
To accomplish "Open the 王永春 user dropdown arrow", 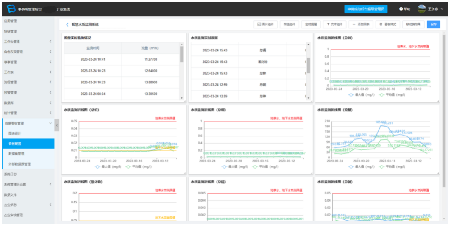I will pyautogui.click(x=443, y=9).
